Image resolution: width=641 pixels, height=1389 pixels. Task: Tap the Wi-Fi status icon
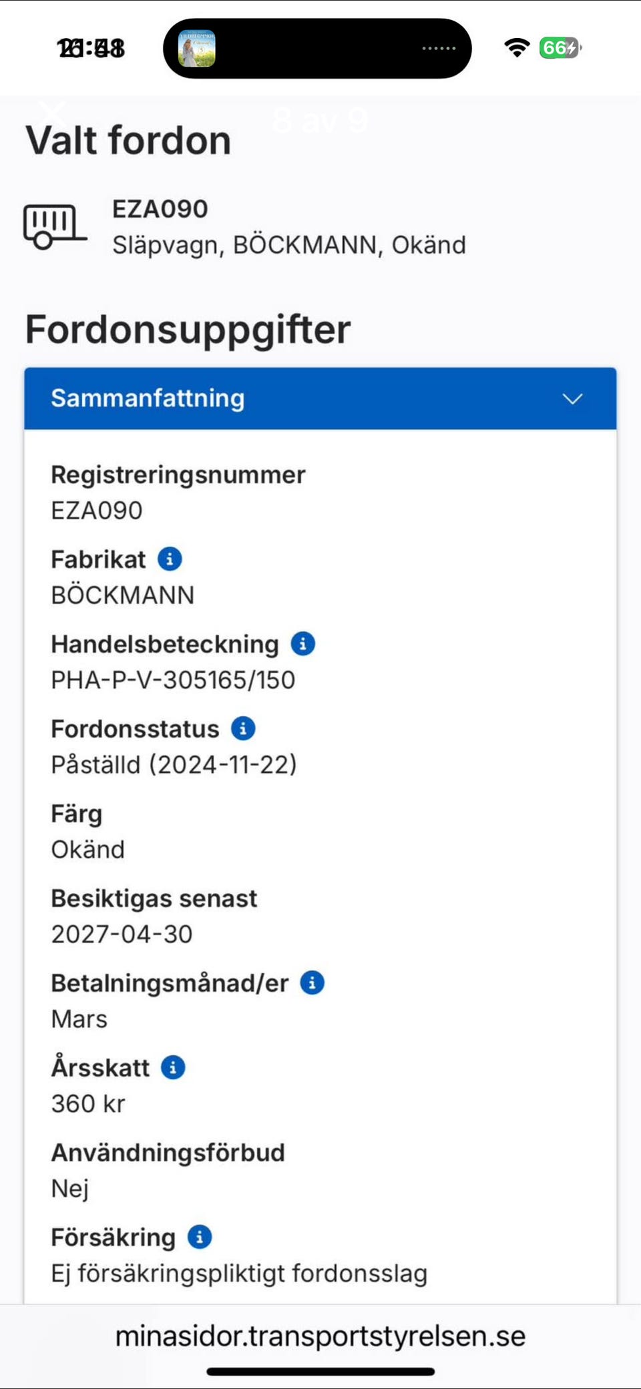tap(517, 48)
